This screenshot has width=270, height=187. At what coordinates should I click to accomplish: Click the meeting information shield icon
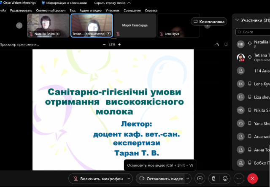pos(43,3)
